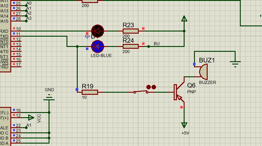Click resistor R19 body
Image resolution: width=262 pixels, height=146 pixels.
coord(90,92)
